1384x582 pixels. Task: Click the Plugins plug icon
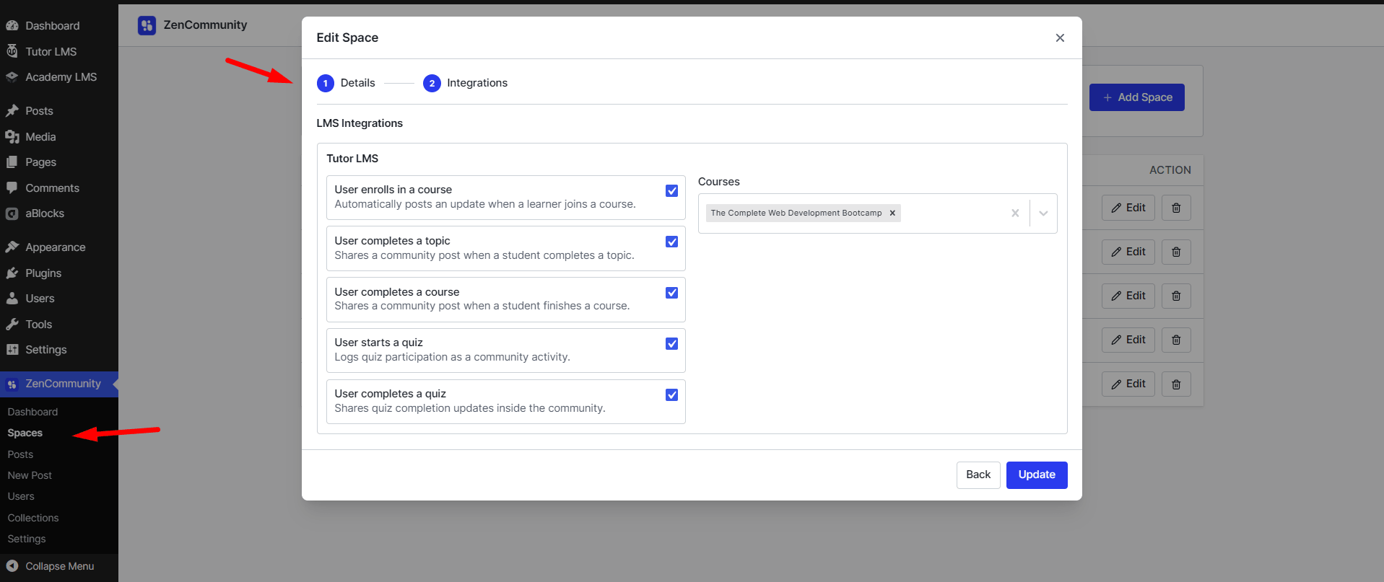click(x=12, y=273)
